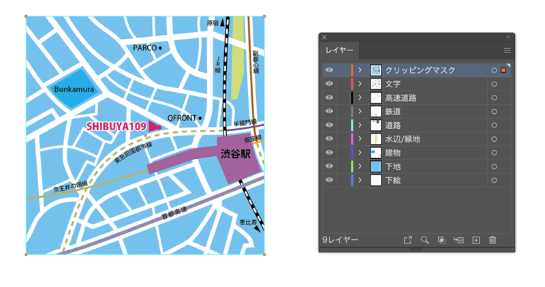Click make/release clipping mask icon

(x=441, y=240)
